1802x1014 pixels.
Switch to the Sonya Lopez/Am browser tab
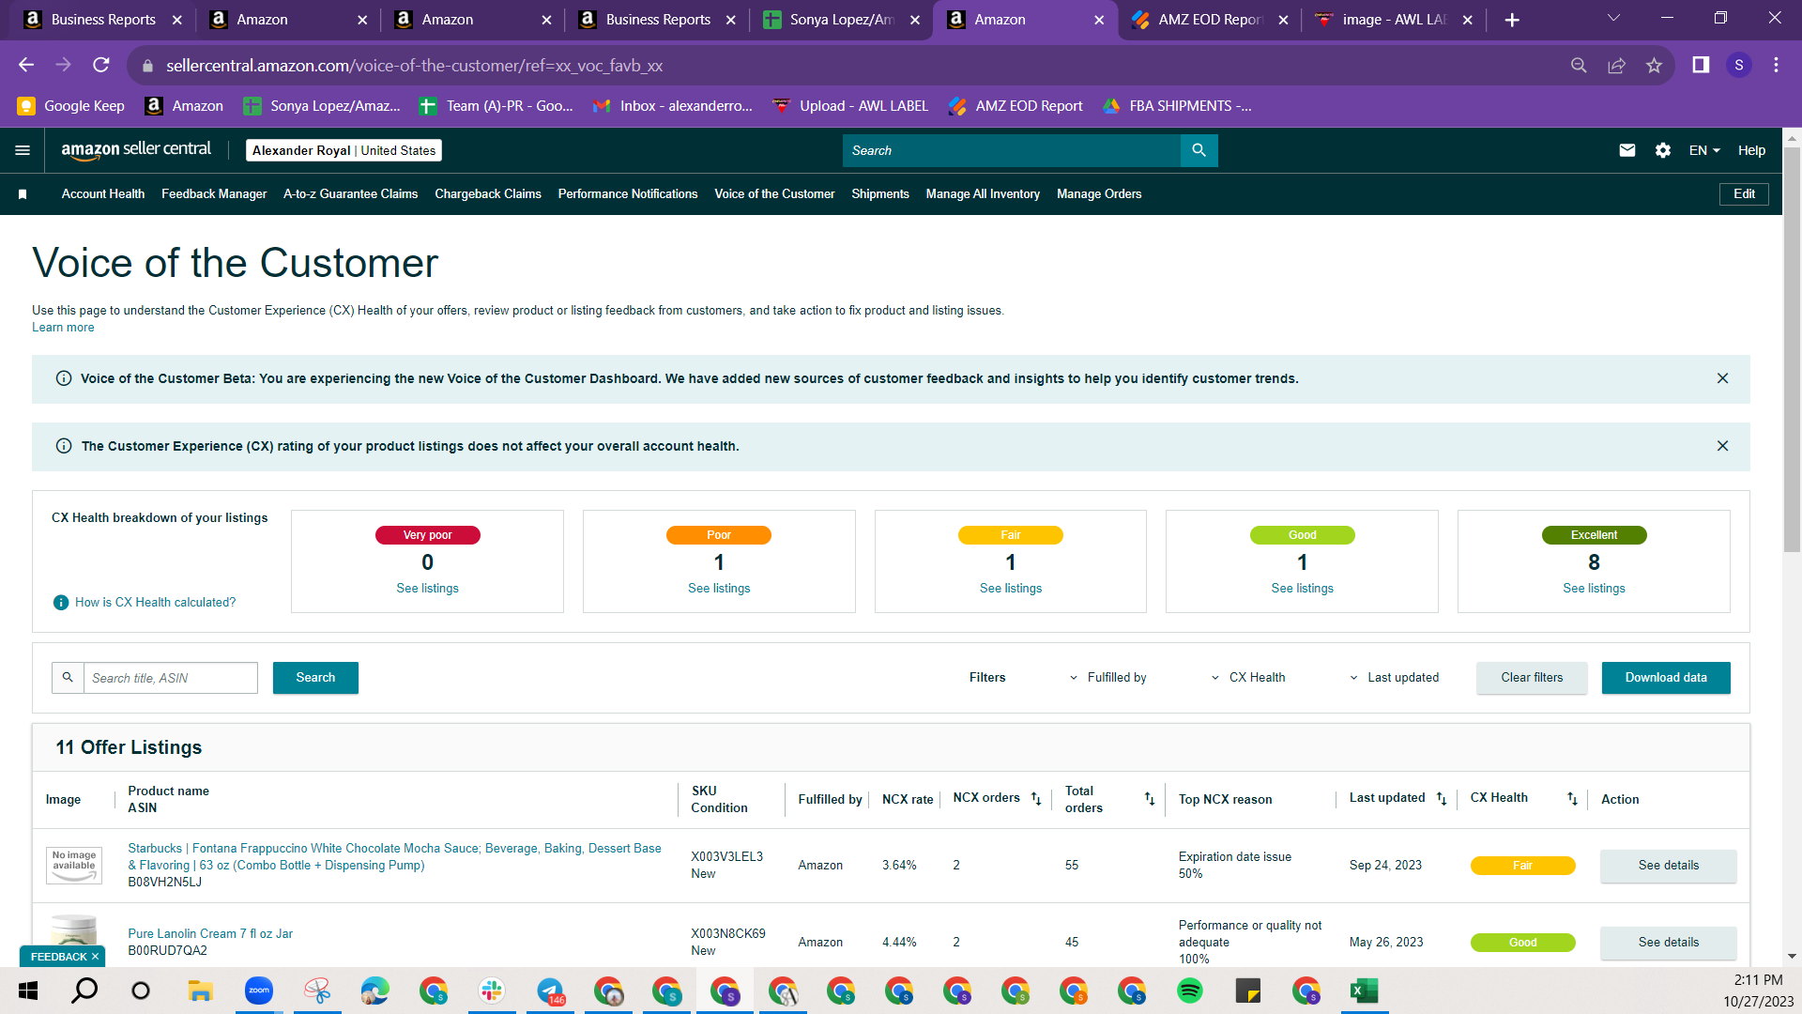coord(841,20)
